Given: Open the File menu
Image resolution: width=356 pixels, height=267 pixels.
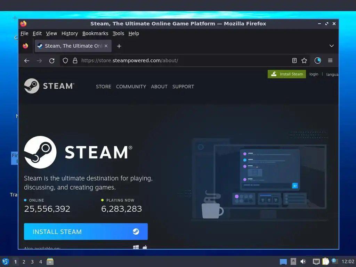Looking at the screenshot, I should 24,33.
